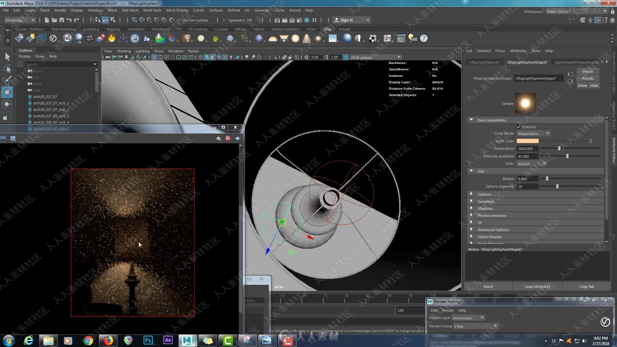Uncheck the Enabled checkbox
Screen dimensions: 617x347
point(518,127)
